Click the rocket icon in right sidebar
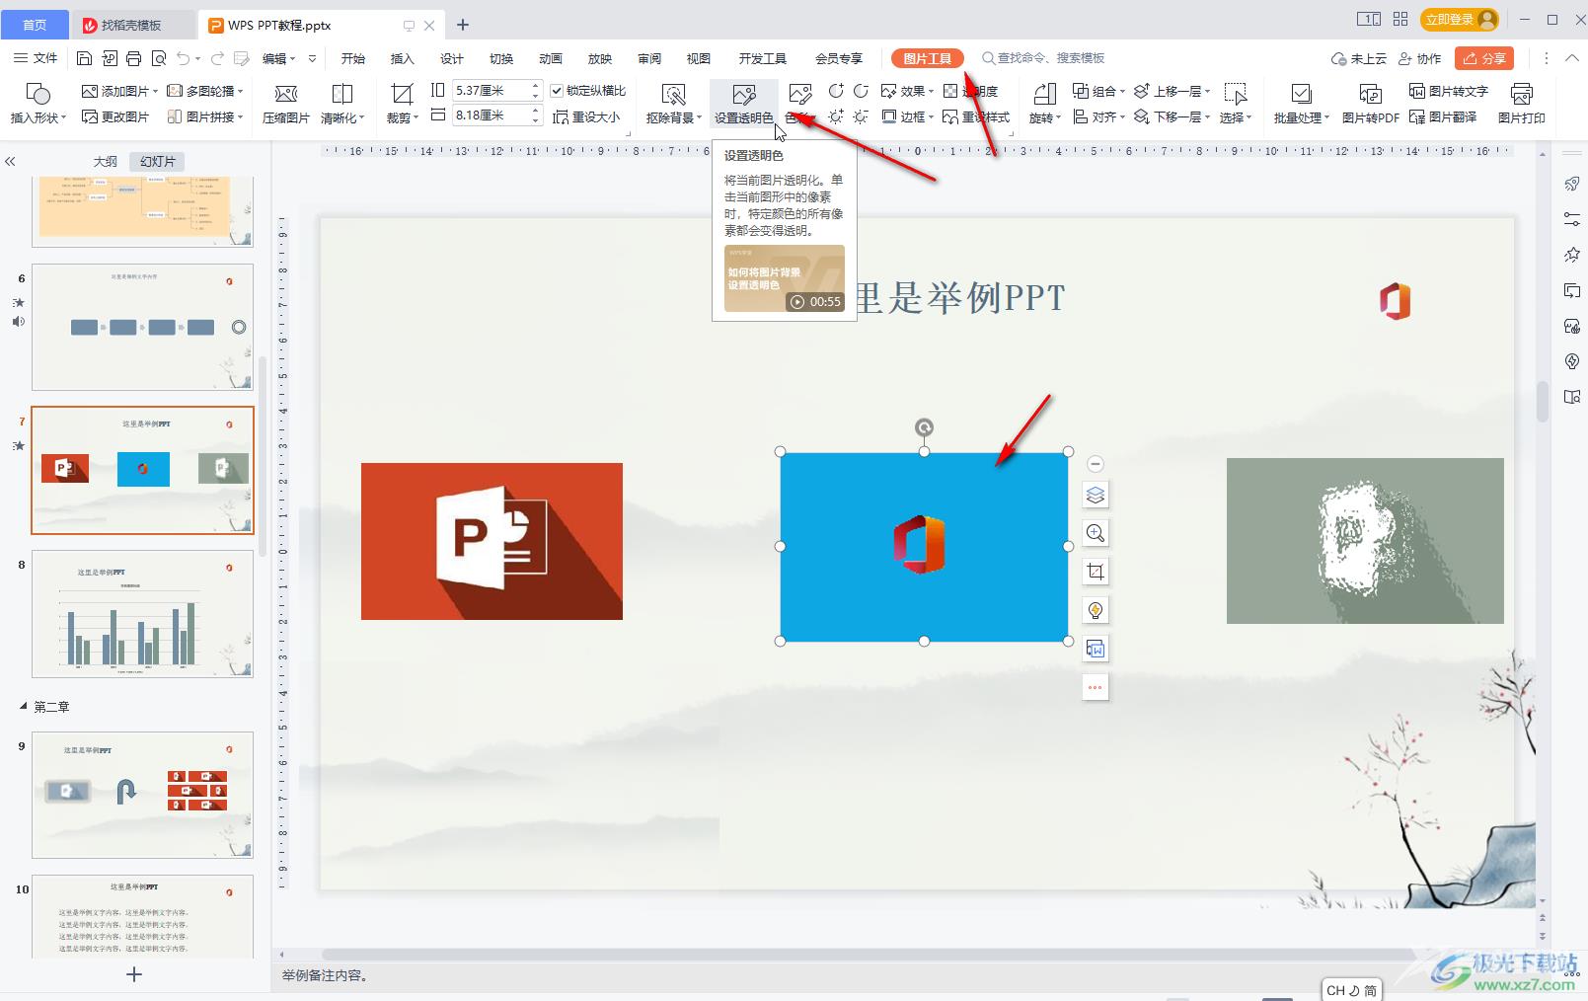 click(x=1572, y=184)
